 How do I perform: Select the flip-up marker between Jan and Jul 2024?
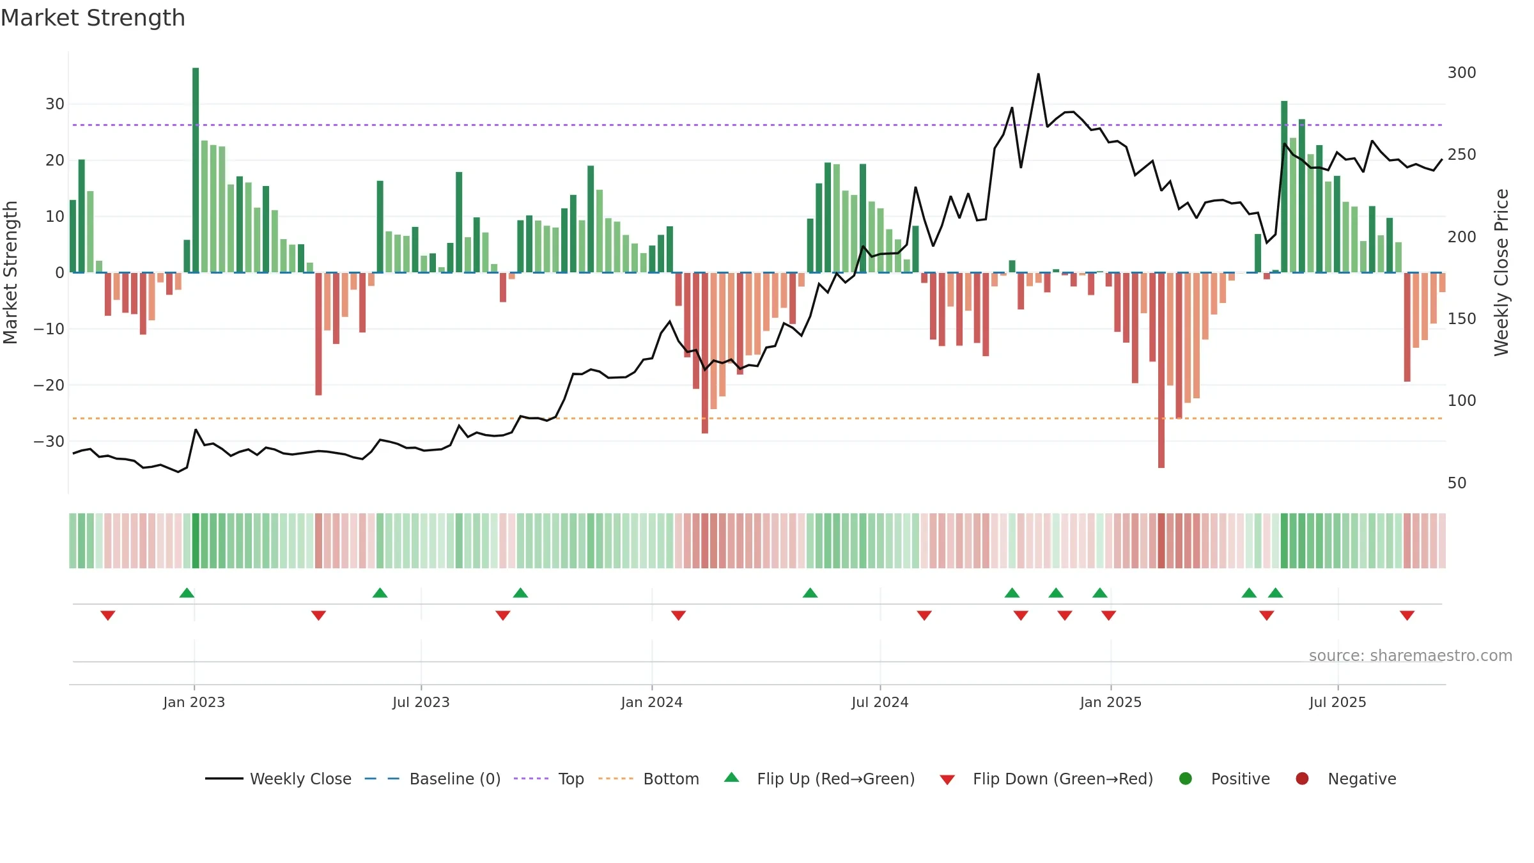tap(810, 593)
